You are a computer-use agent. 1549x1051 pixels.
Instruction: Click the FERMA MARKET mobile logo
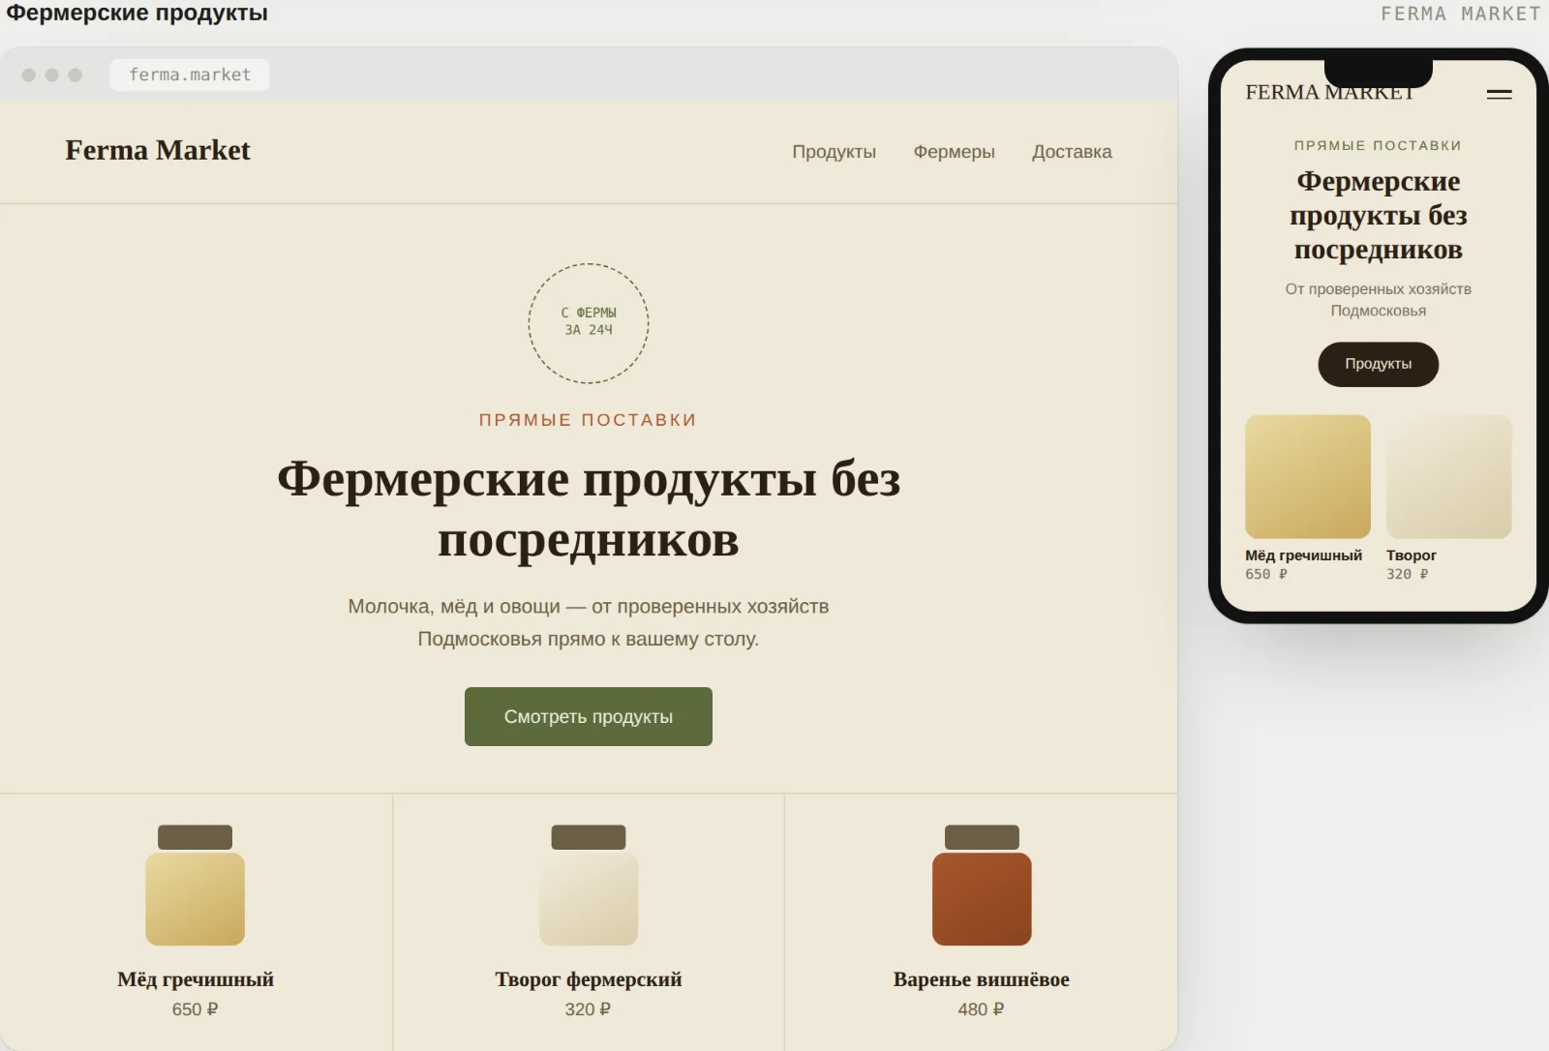click(x=1329, y=93)
